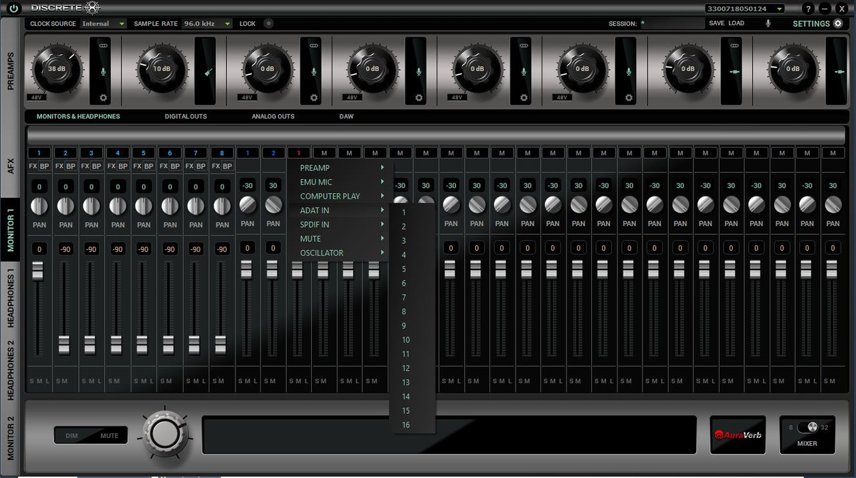856x478 pixels.
Task: Click the talkback microphone icon near Load
Action: [768, 23]
